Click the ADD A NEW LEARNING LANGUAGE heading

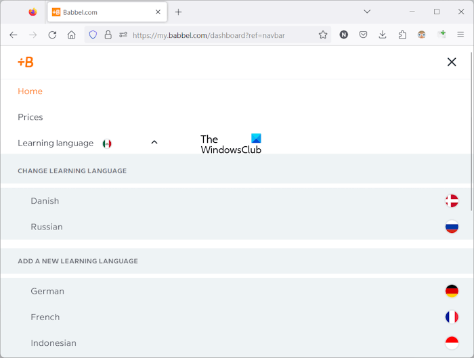coord(78,261)
